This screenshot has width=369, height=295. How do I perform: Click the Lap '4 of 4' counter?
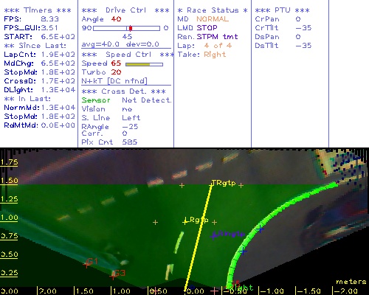coord(218,46)
